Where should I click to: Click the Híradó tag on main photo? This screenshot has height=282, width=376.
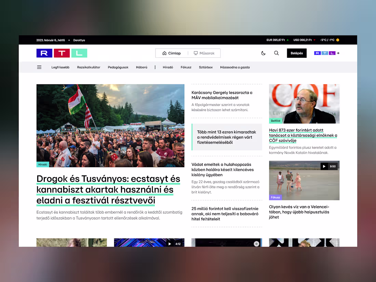click(x=43, y=164)
